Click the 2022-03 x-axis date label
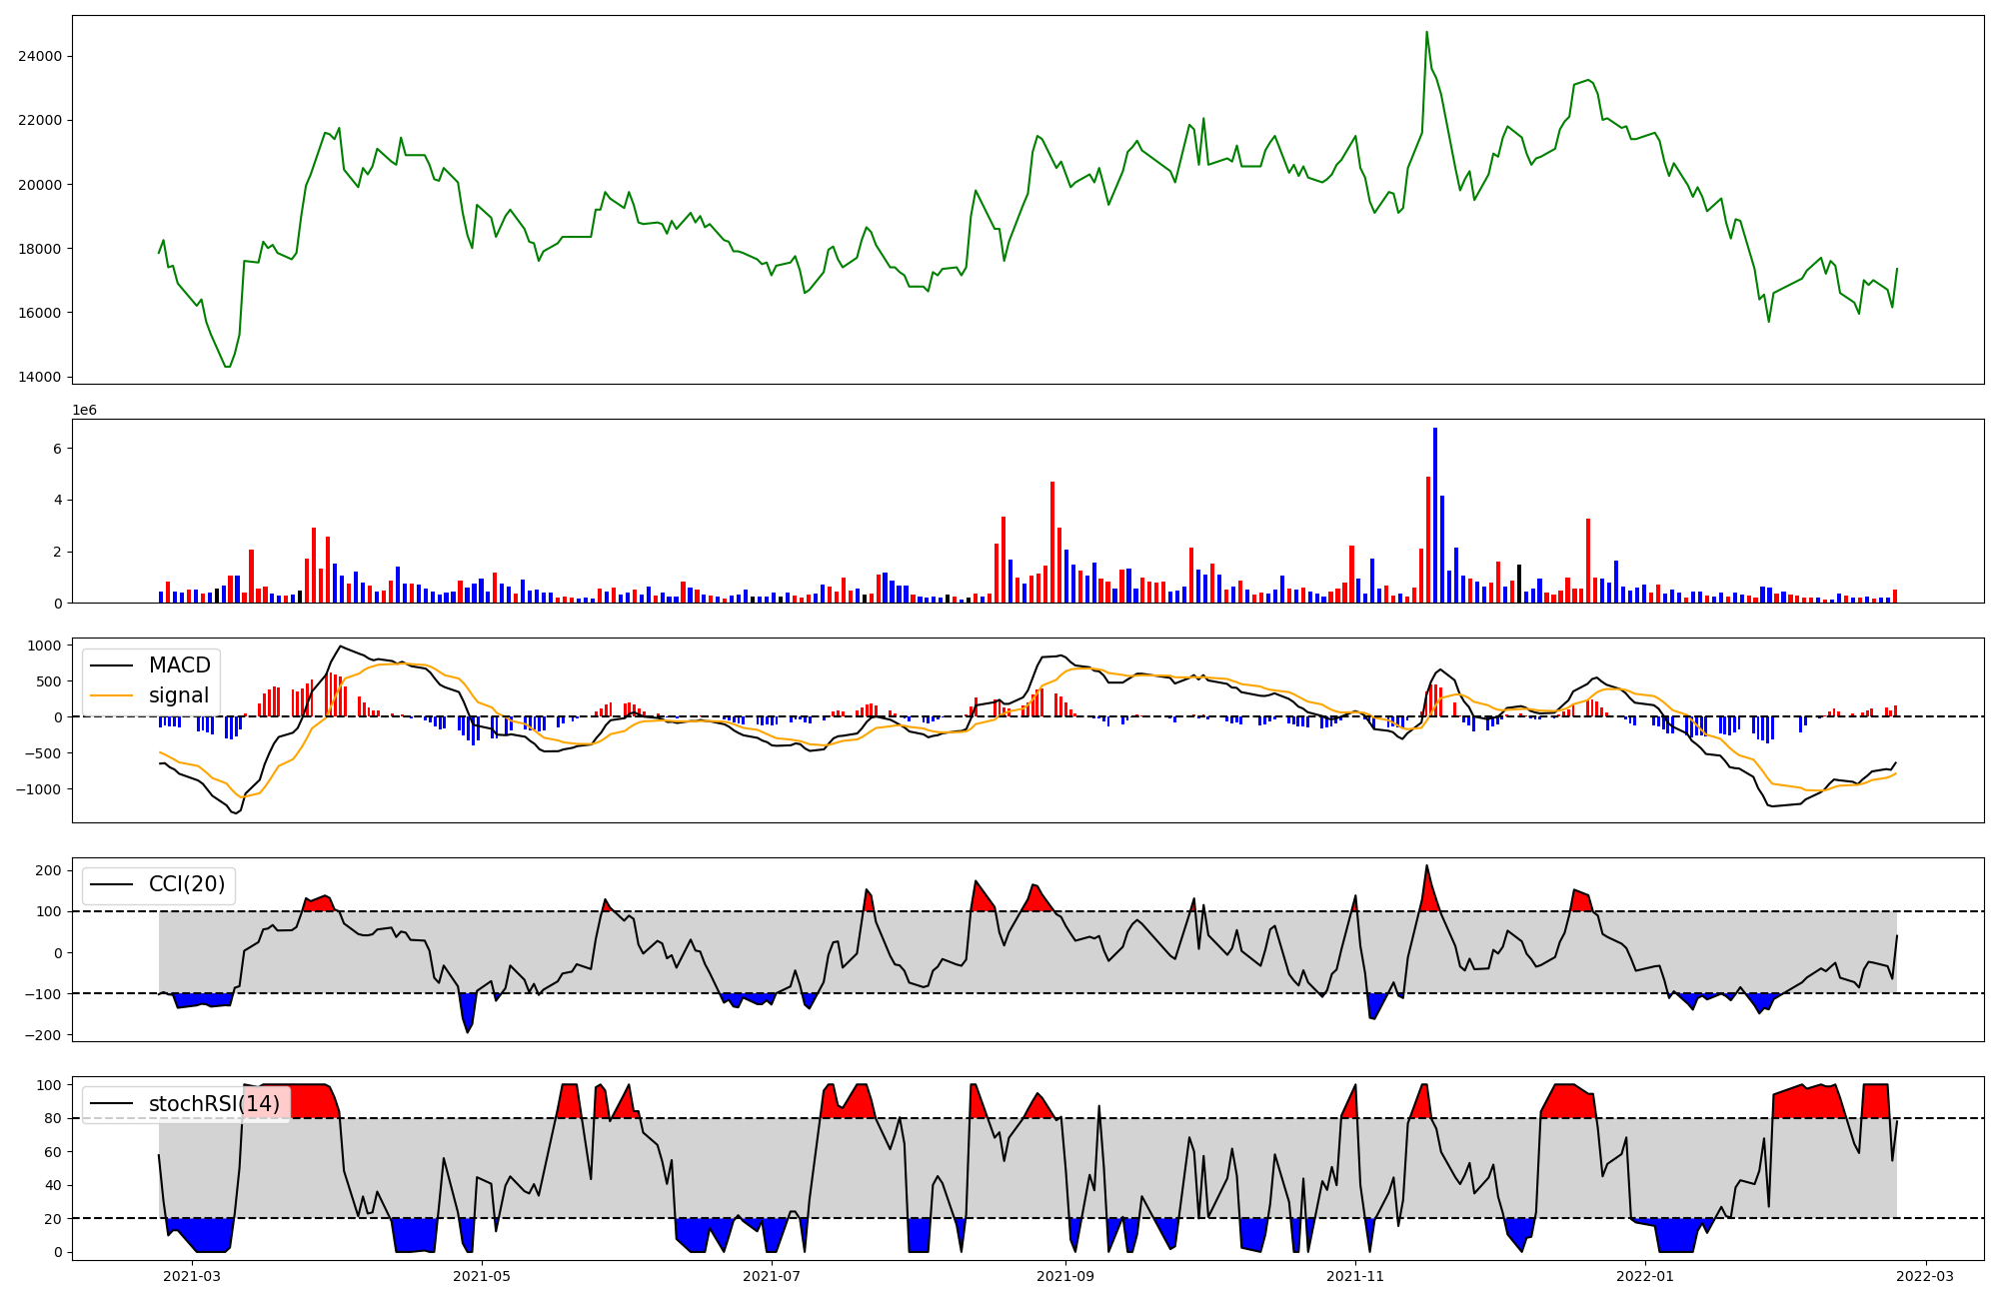 coord(1925,1276)
